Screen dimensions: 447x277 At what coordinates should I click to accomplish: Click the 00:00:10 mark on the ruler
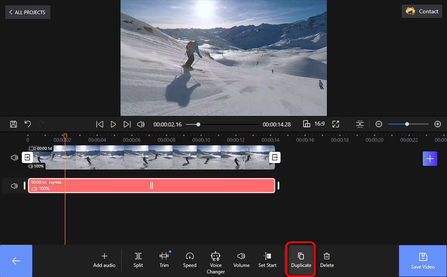click(201, 140)
